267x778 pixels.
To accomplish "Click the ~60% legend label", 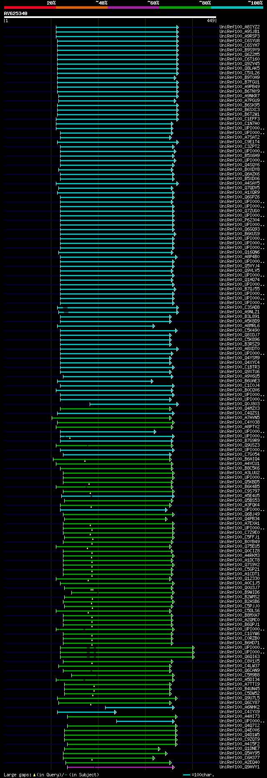I will coord(153,3).
